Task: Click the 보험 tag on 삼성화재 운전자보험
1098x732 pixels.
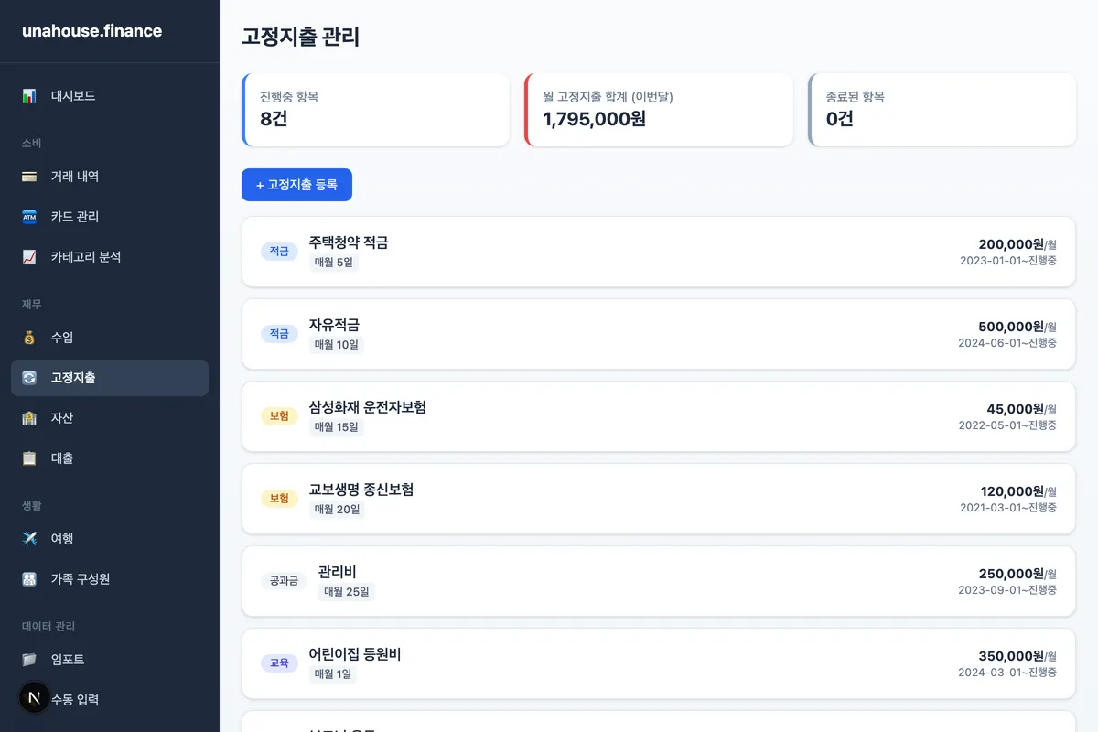Action: click(279, 416)
